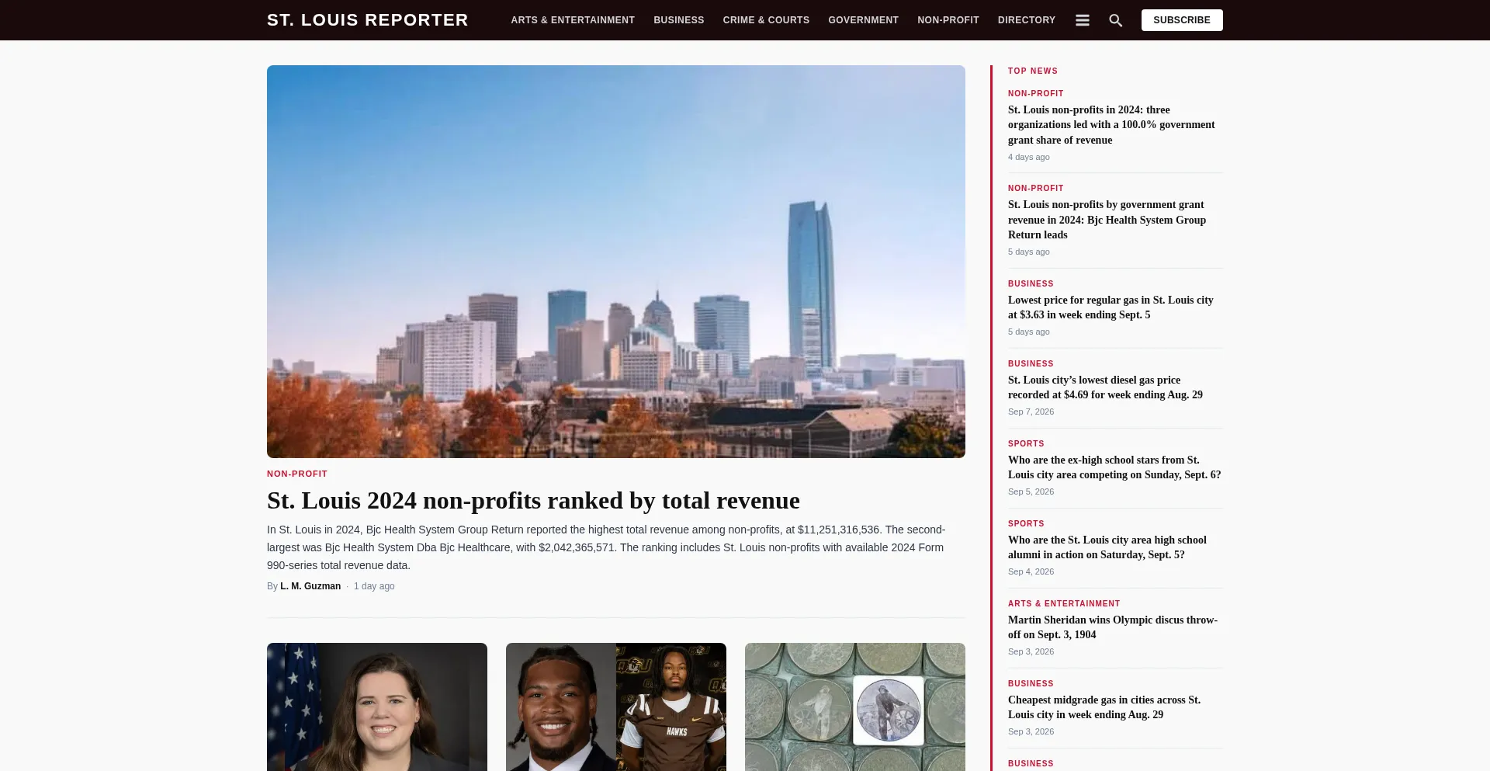The height and width of the screenshot is (771, 1490).
Task: Go to St. Louis Reporter home logo
Action: click(x=368, y=20)
